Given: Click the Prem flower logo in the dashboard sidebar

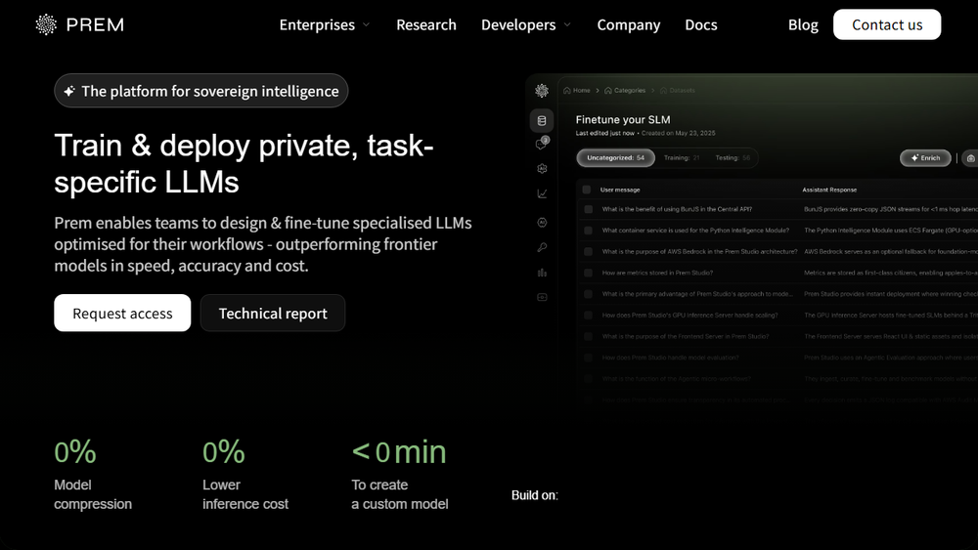Looking at the screenshot, I should click(542, 91).
